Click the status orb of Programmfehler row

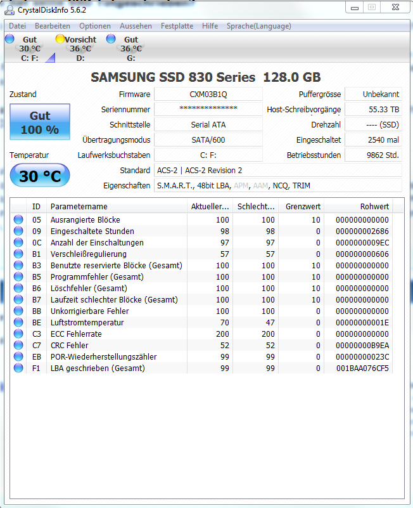18,277
